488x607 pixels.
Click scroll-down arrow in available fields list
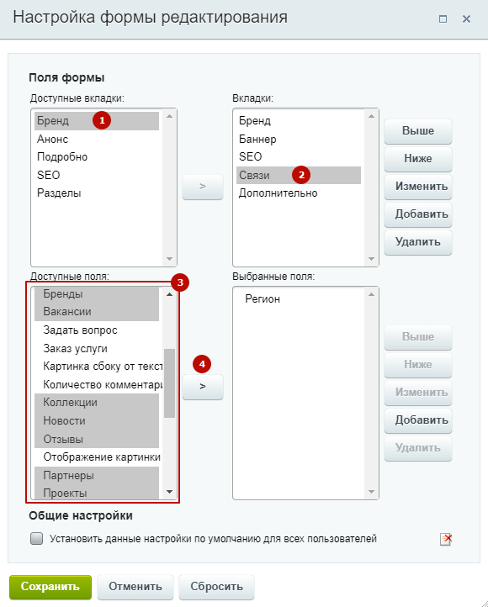tap(169, 492)
